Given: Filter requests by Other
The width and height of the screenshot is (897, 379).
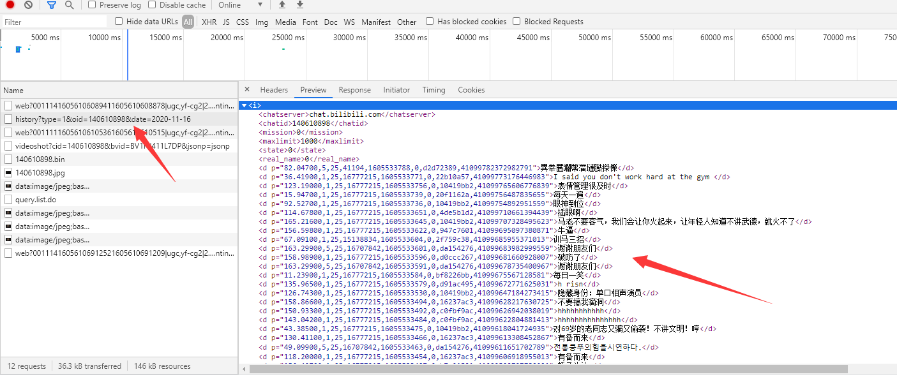Looking at the screenshot, I should (407, 22).
